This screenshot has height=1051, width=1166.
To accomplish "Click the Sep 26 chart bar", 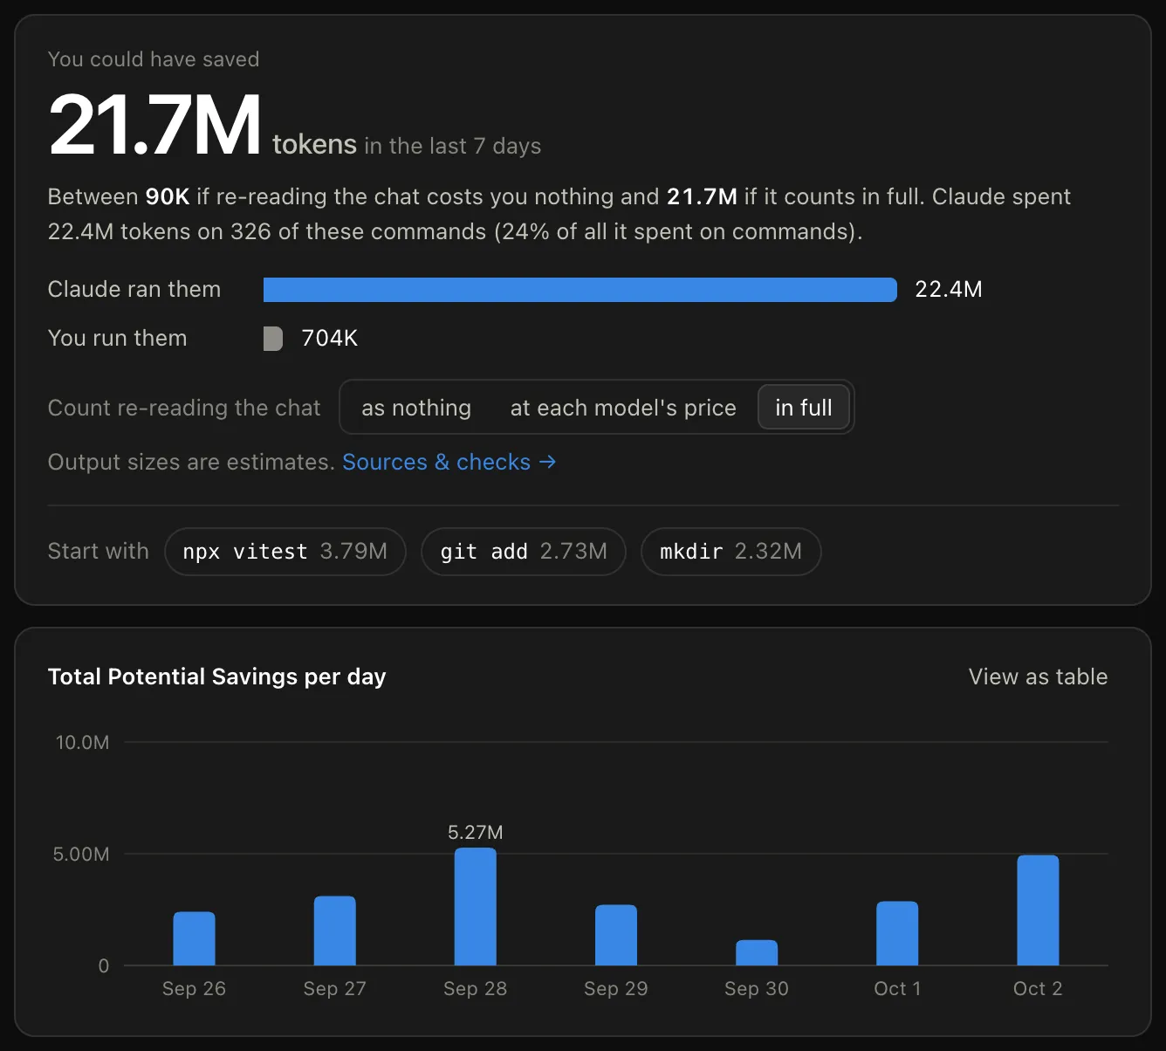I will (x=194, y=938).
